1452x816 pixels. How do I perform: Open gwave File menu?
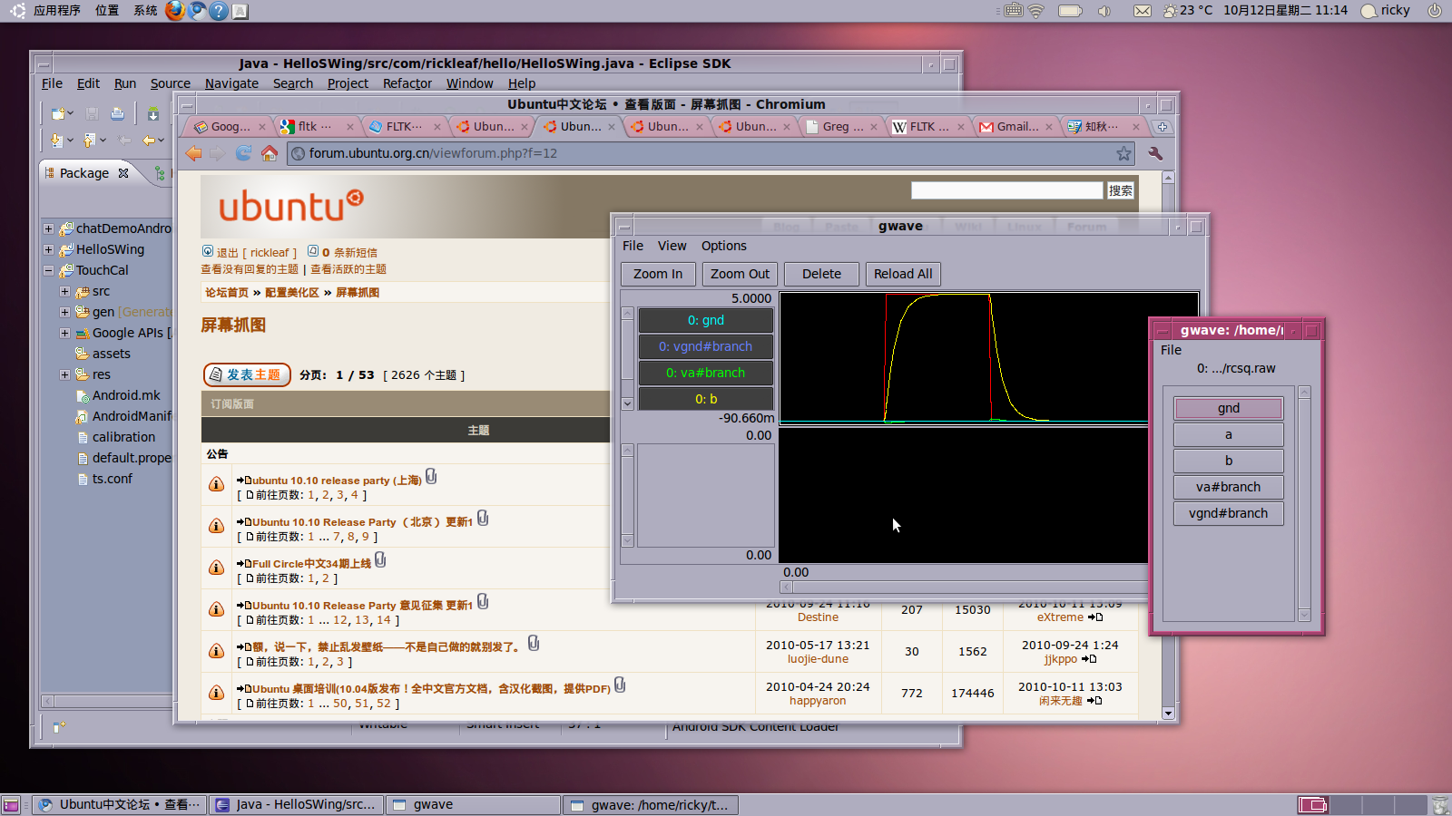(x=633, y=246)
